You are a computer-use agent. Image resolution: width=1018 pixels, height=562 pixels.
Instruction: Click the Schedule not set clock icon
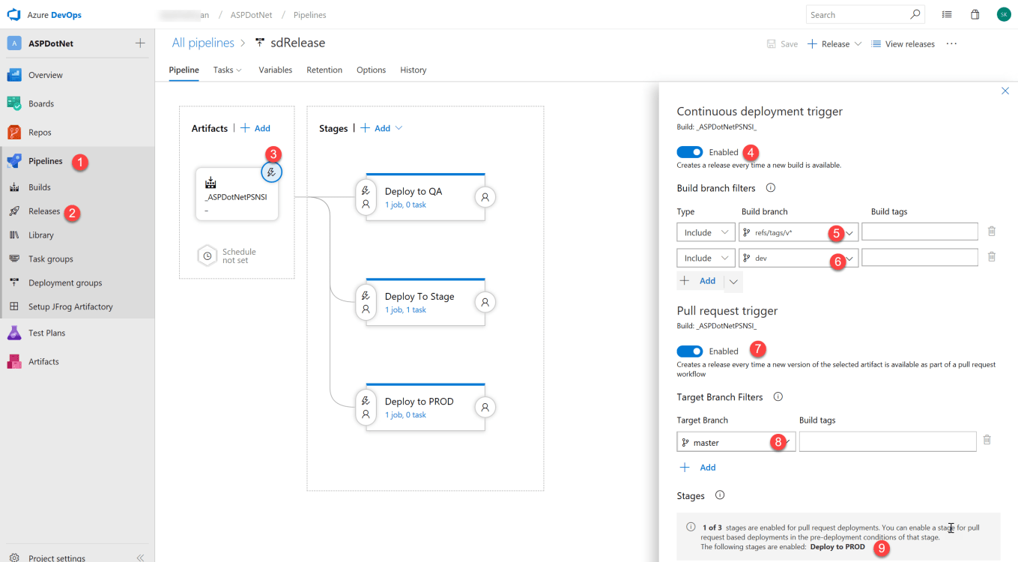(207, 256)
